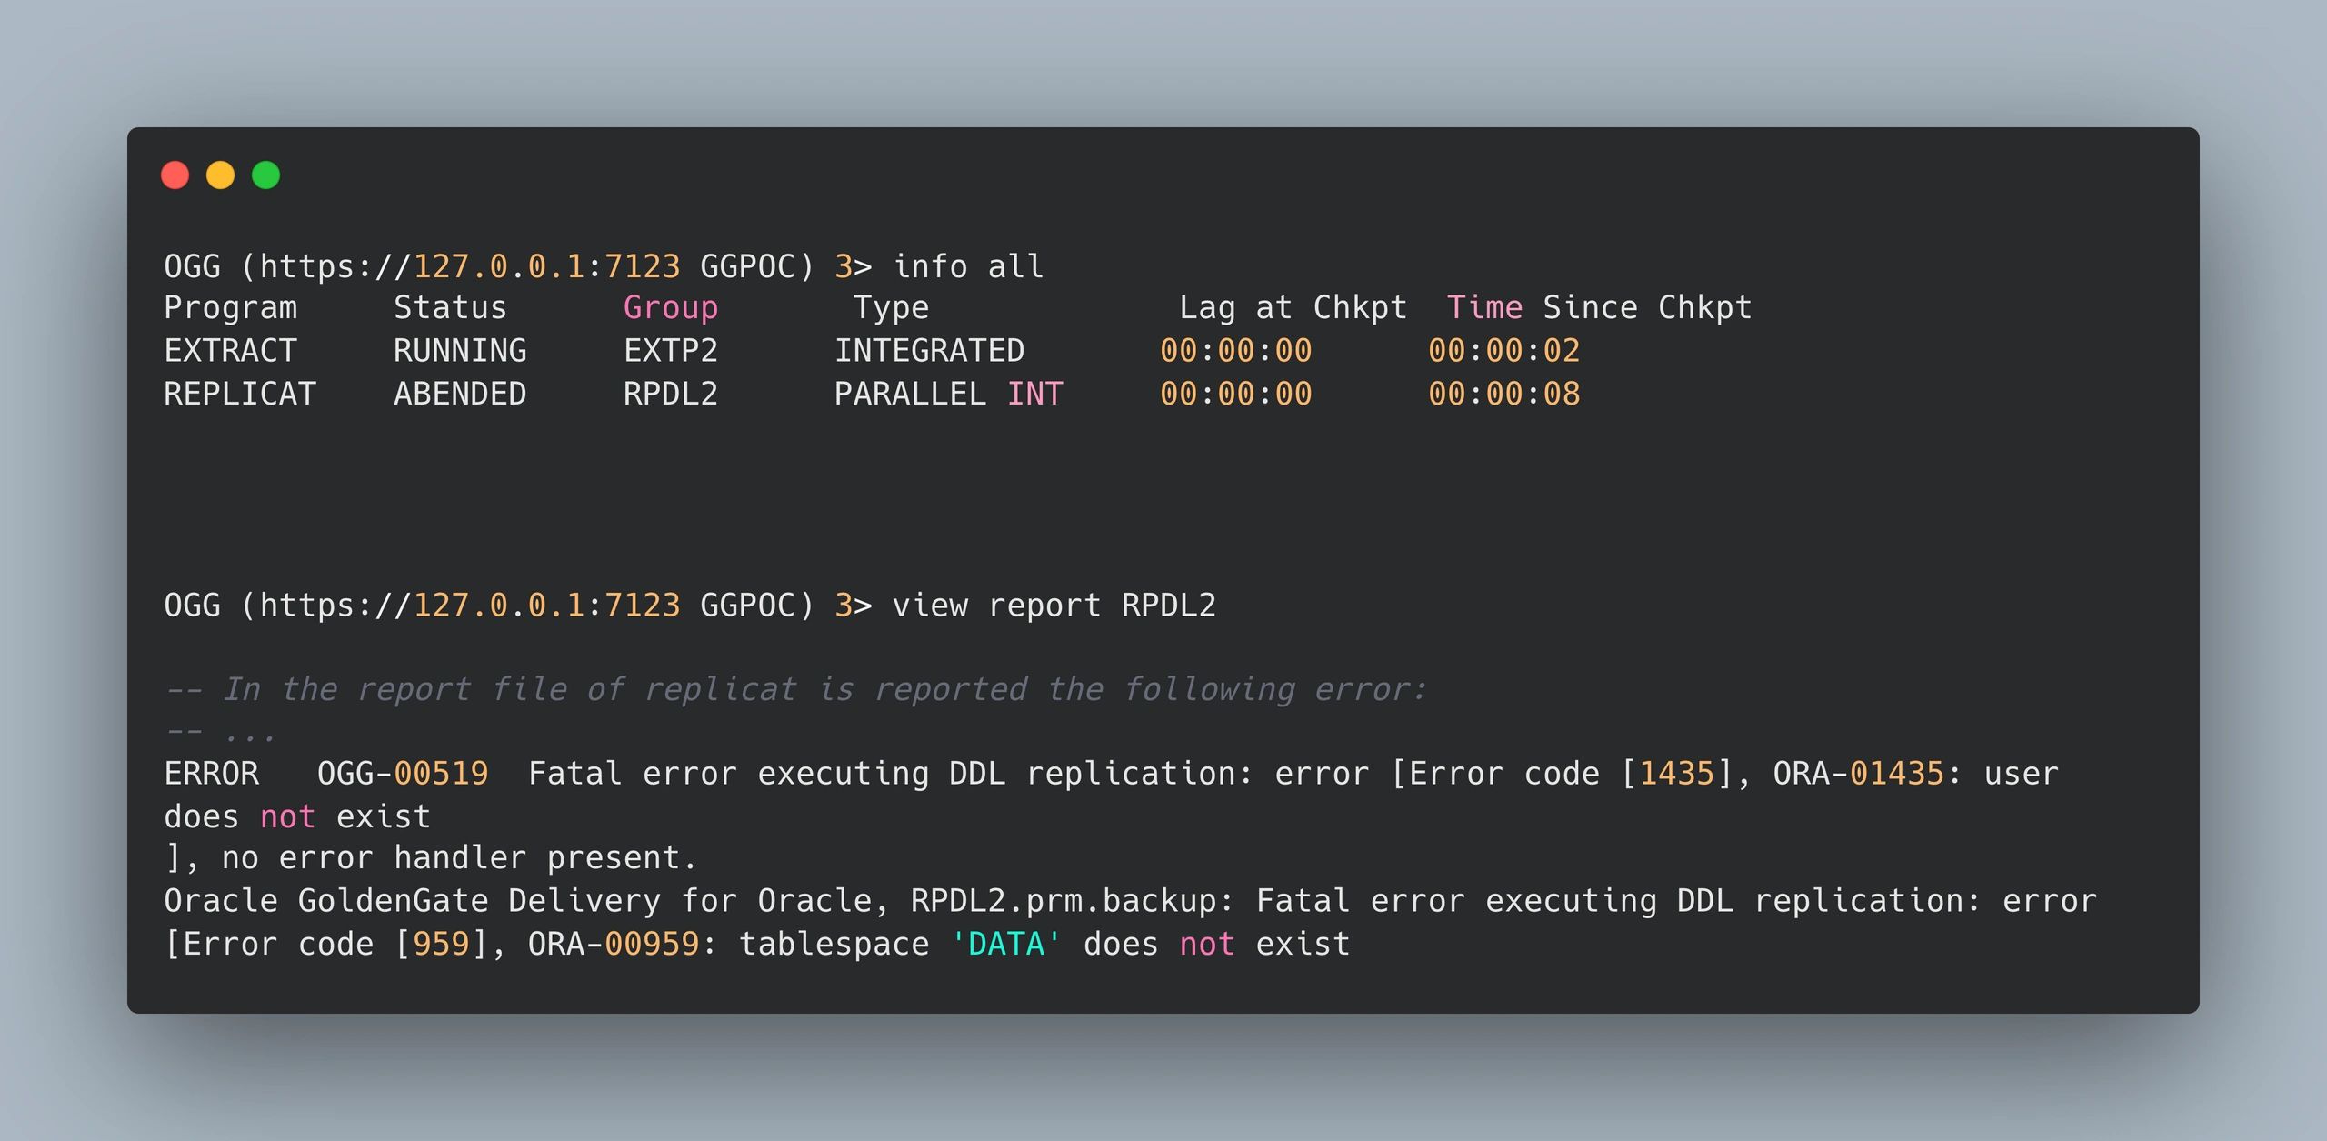Screen dimensions: 2327x1141
Task: Click the RUNNING status value
Action: point(460,351)
